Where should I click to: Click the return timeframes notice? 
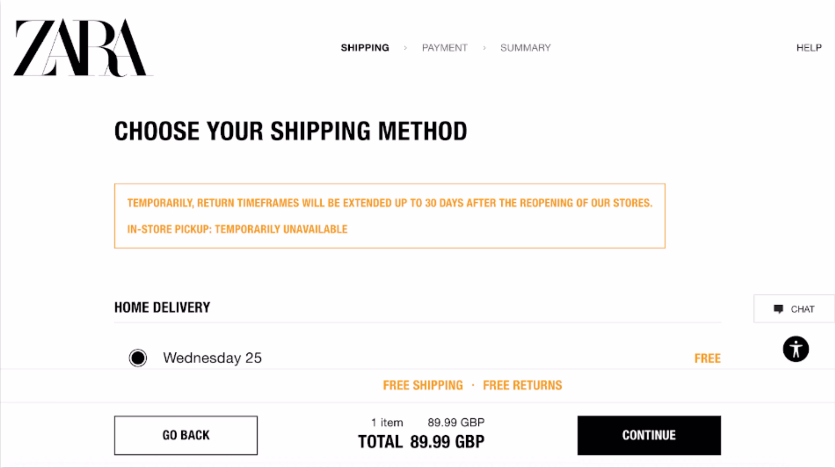pos(390,203)
